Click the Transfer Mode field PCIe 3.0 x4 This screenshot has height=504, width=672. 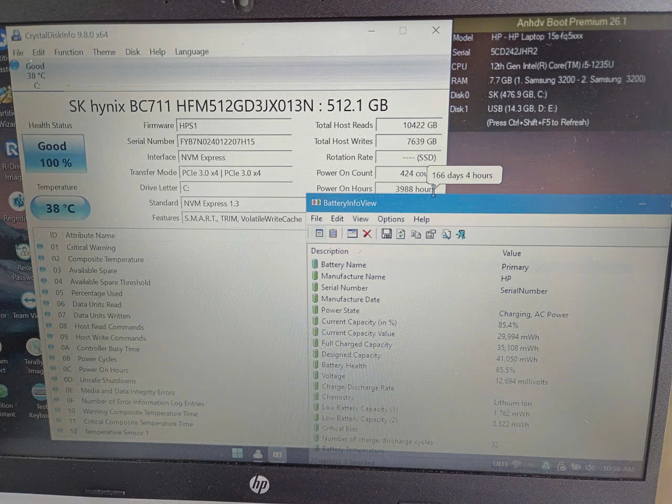[236, 173]
